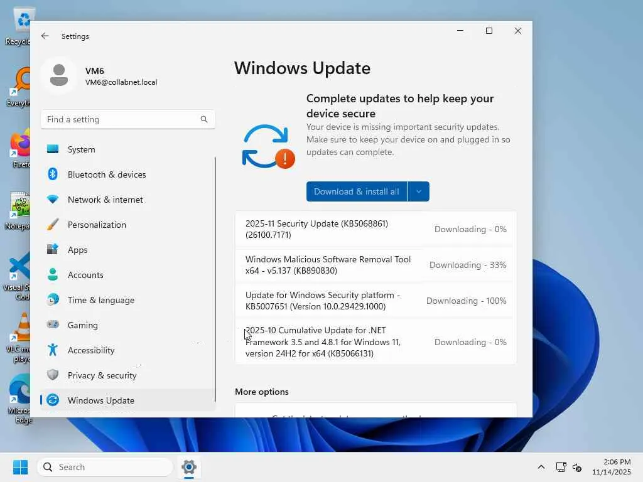Click Update for Windows Security platform entry
643x482 pixels.
[376, 301]
